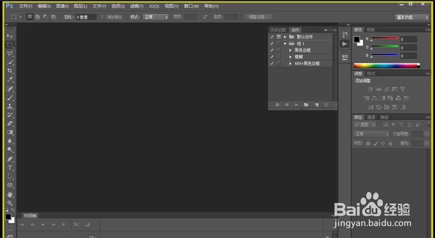Click the 羽化 feather input field
The height and width of the screenshot is (238, 435).
pyautogui.click(x=86, y=17)
